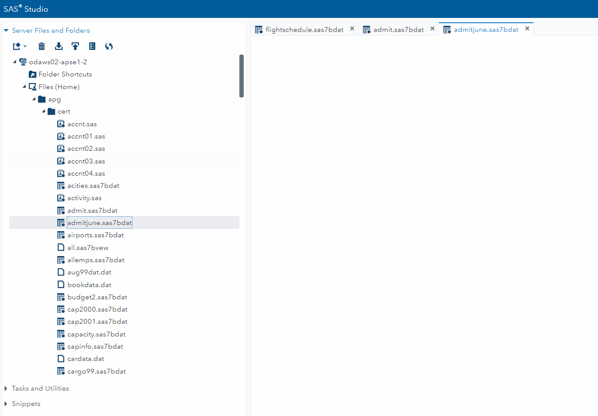The height and width of the screenshot is (416, 598).
Task: Click the Download file icon
Action: pos(59,46)
